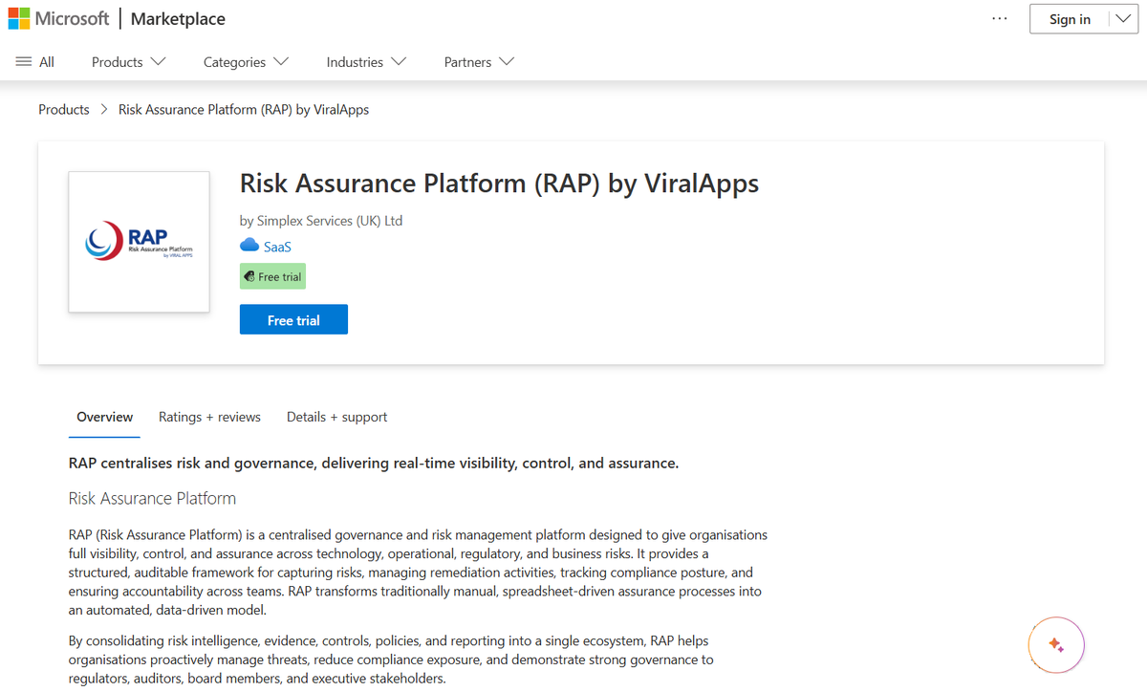Open the Sign in dropdown arrow

(1123, 19)
